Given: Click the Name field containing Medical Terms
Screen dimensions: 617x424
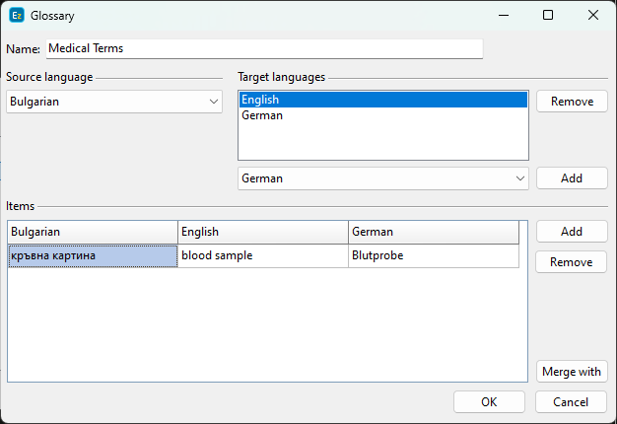Looking at the screenshot, I should pos(264,48).
